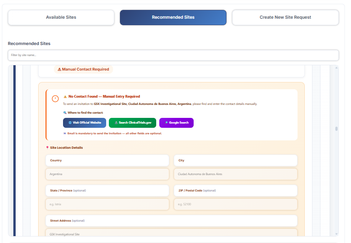This screenshot has width=351, height=243.
Task: Click the magnifying glass beside Where to find the contact
Action: click(65, 112)
